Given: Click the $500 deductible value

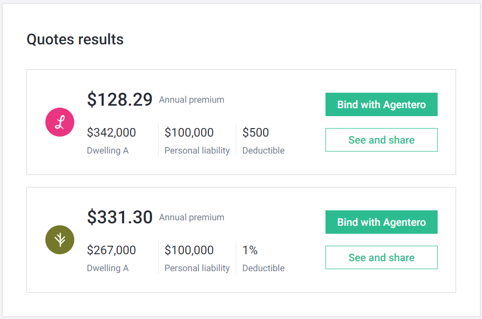Looking at the screenshot, I should click(x=256, y=133).
